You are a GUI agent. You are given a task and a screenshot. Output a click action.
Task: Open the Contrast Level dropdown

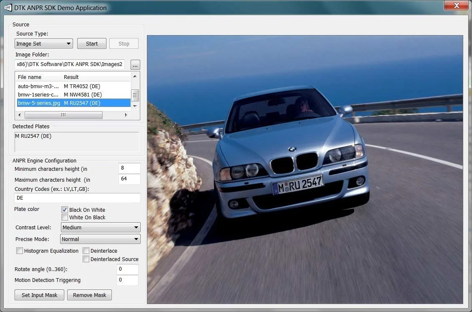[x=101, y=227]
